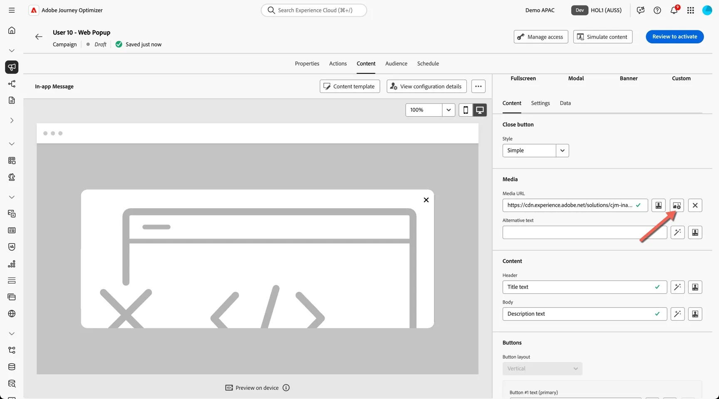Switch to mobile device preview

pyautogui.click(x=466, y=110)
